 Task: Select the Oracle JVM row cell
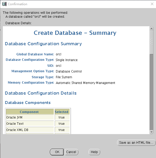[30, 117]
